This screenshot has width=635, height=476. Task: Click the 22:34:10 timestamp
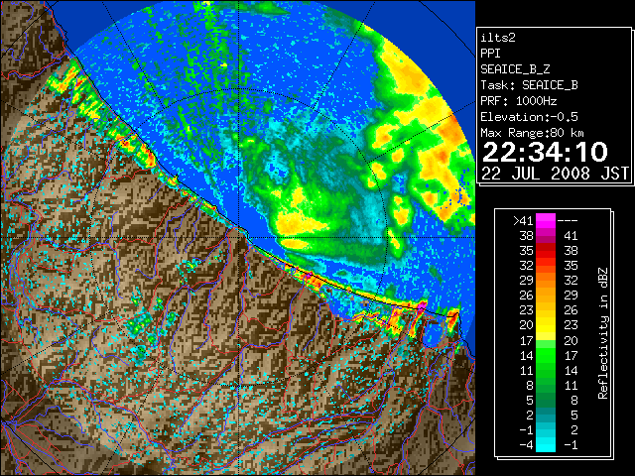coord(545,152)
